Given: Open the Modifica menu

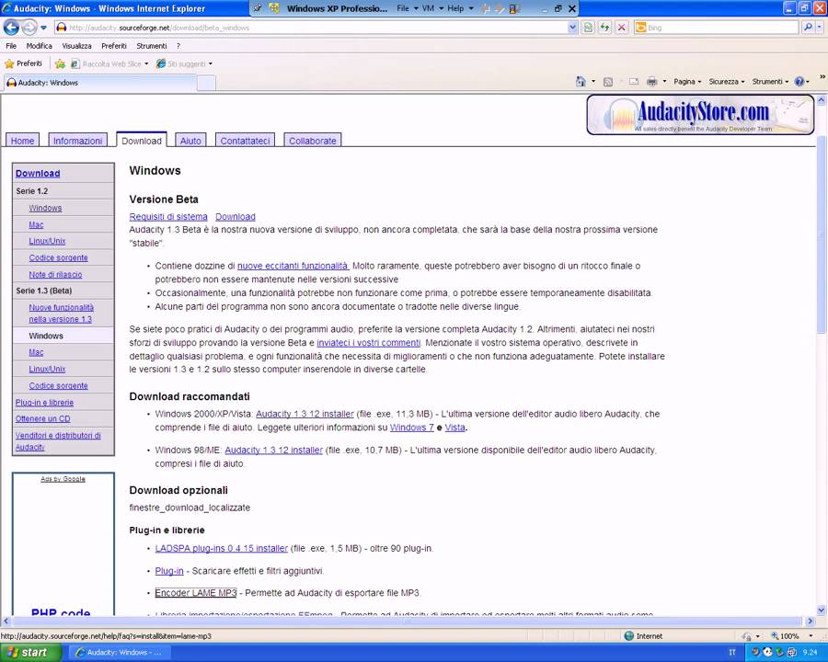Looking at the screenshot, I should pyautogui.click(x=39, y=46).
